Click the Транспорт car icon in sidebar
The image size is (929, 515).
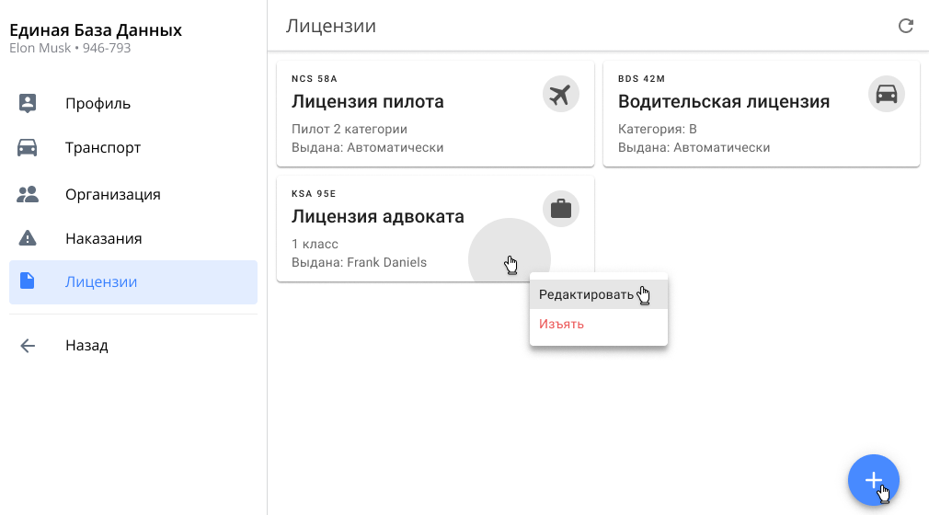pos(28,147)
